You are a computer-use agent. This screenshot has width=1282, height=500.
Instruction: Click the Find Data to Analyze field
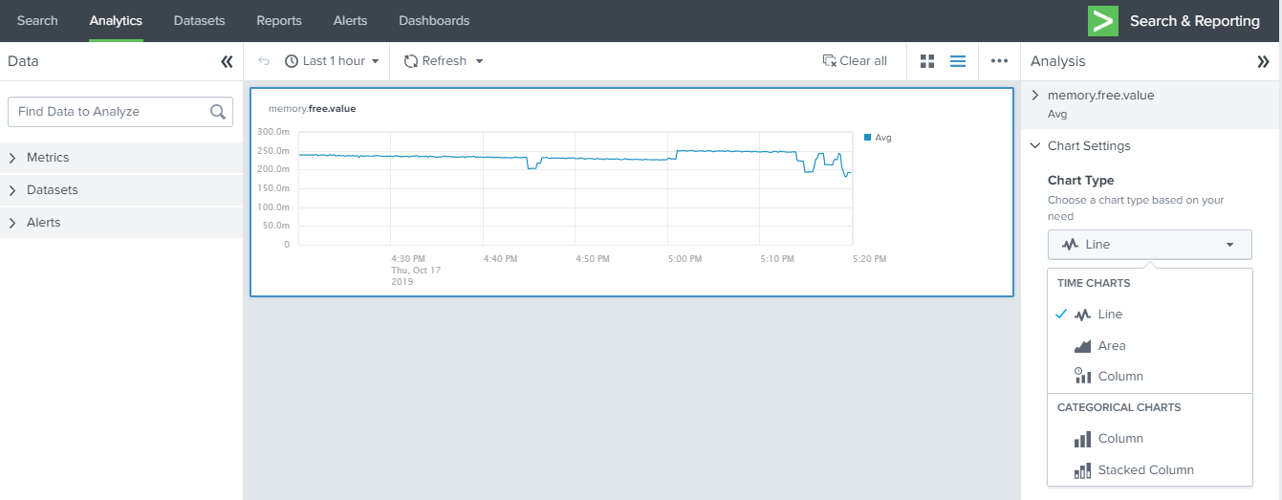110,112
